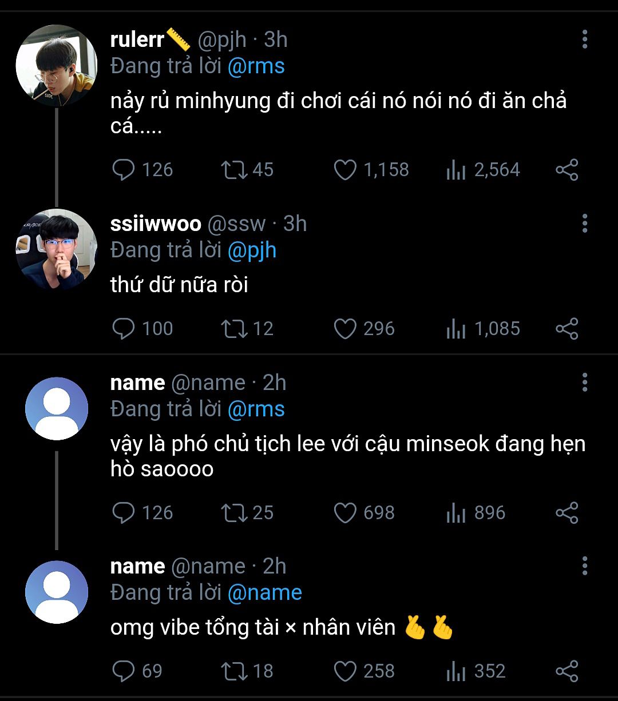Like rulerr's tweet with 1,158 likes

(x=345, y=170)
